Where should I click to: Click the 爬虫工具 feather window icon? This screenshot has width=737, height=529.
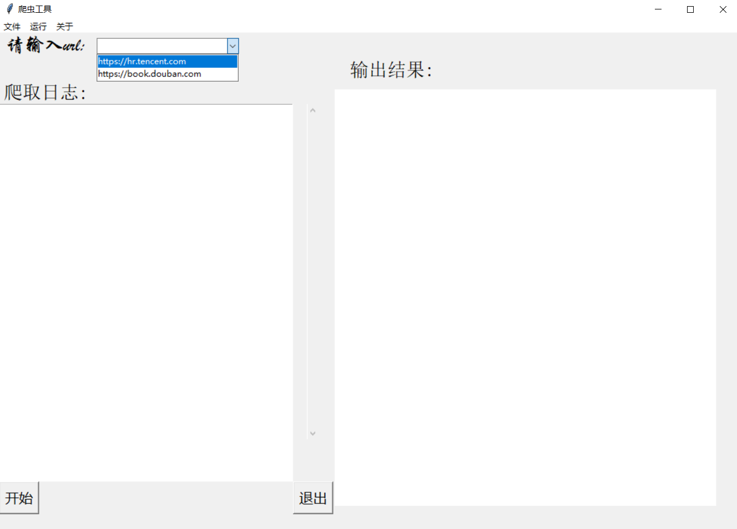coord(9,9)
